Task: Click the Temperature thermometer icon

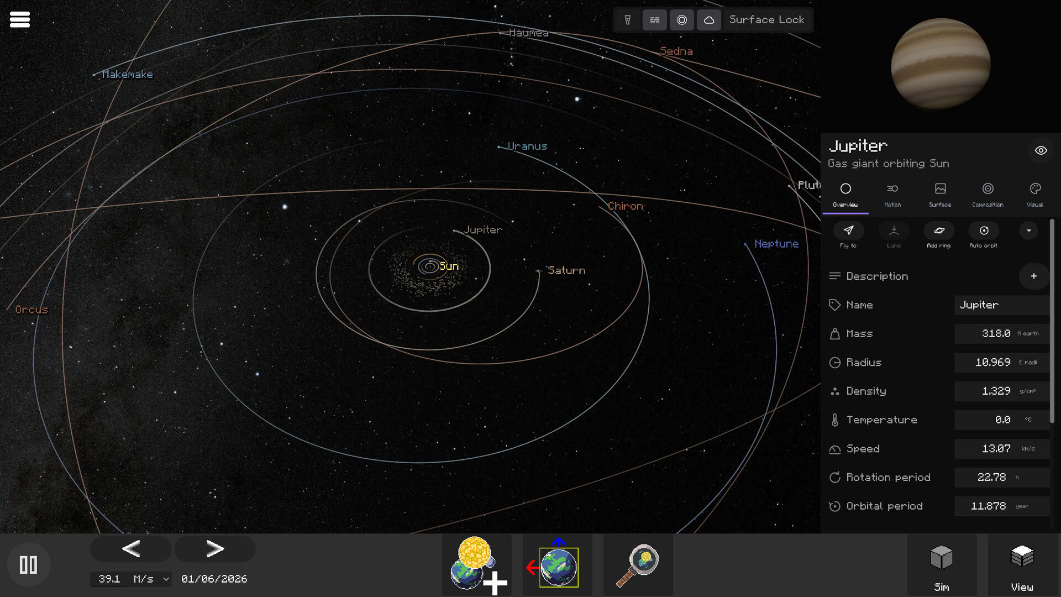Action: pyautogui.click(x=834, y=420)
